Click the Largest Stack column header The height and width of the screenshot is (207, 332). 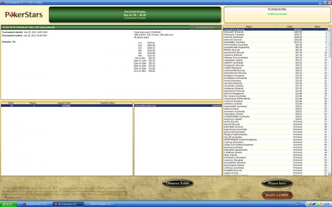click(x=64, y=103)
